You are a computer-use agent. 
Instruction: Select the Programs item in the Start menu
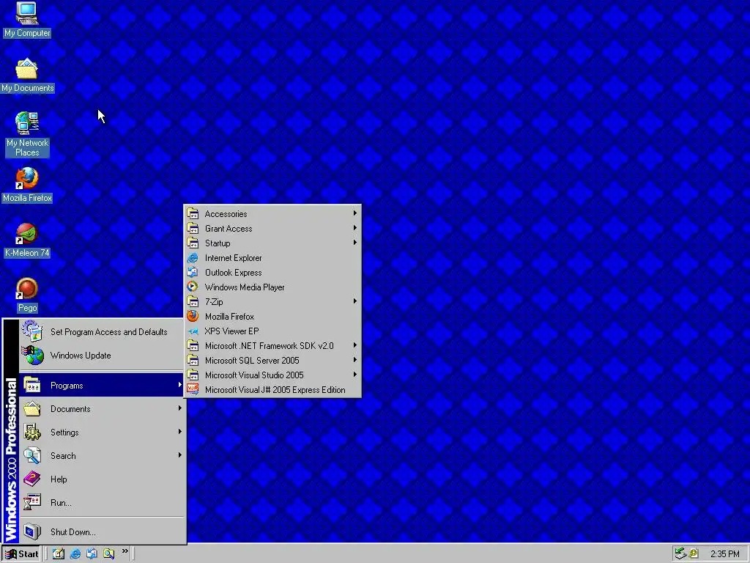[102, 386]
